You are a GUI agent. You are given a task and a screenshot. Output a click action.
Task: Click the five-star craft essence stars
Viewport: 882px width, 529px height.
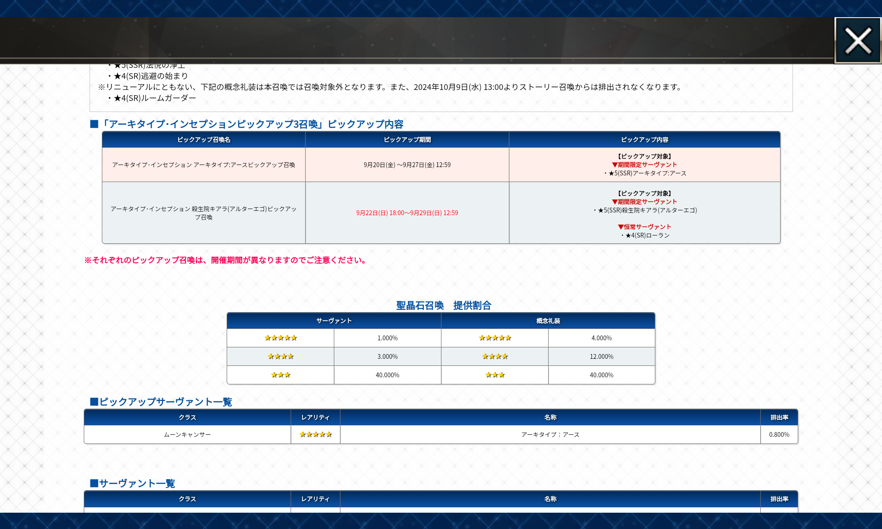point(495,338)
